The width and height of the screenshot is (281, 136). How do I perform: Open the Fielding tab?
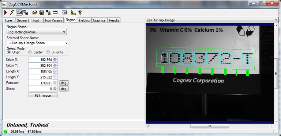(x=84, y=20)
